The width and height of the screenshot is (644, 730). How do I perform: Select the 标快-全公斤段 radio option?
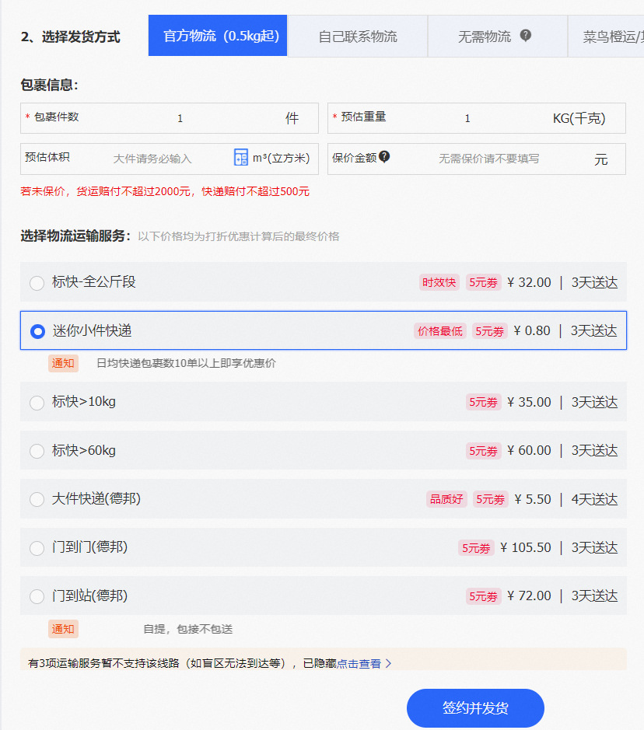(x=37, y=283)
